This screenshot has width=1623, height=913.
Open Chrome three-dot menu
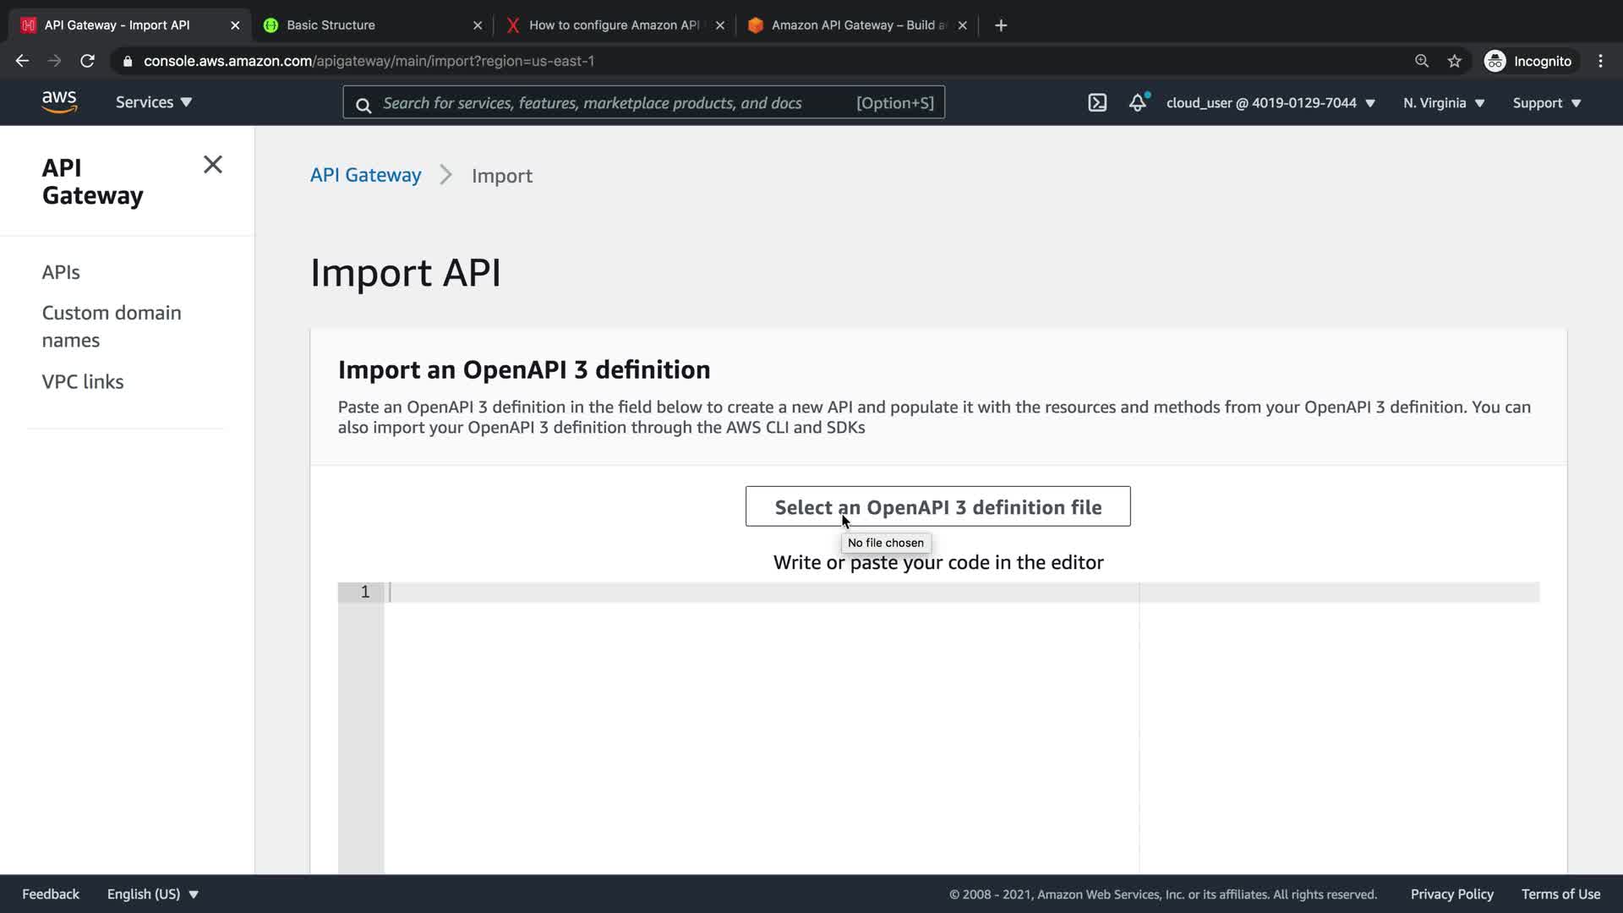pos(1600,61)
